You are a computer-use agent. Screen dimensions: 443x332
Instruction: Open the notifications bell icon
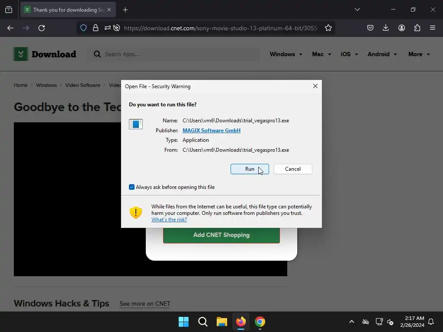pos(431,322)
